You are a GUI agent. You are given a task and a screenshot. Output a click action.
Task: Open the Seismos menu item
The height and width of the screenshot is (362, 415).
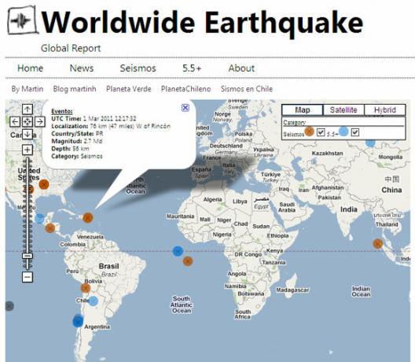(x=138, y=68)
